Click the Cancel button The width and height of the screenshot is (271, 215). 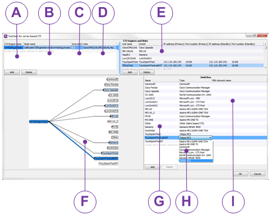click(257, 174)
